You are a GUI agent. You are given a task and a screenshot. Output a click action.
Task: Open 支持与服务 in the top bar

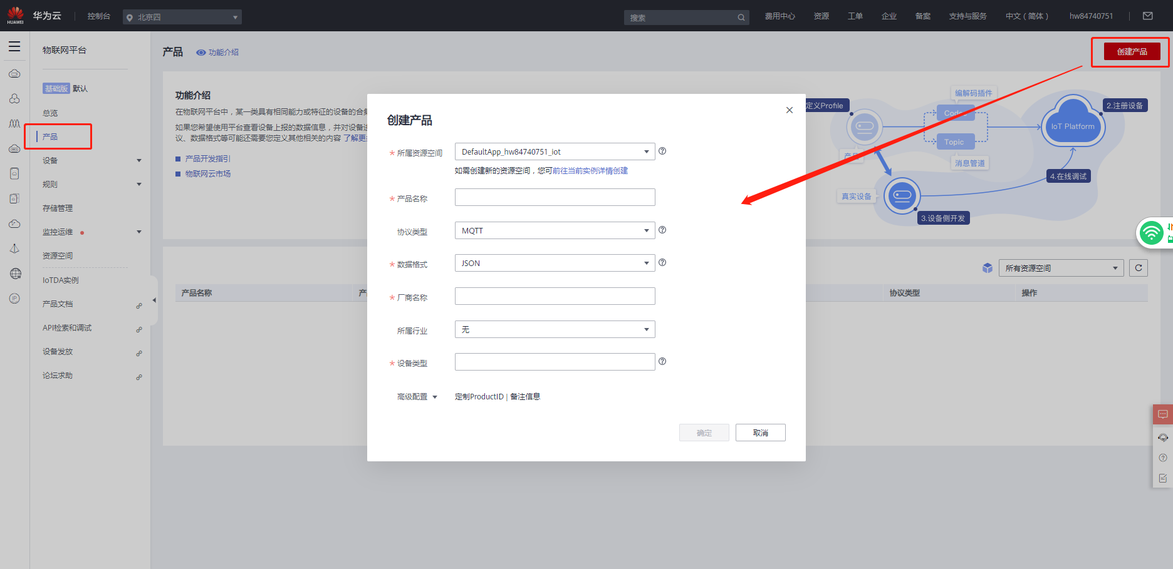pyautogui.click(x=968, y=16)
